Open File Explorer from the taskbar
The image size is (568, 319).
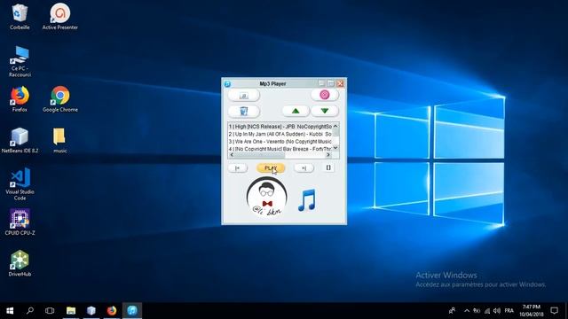71,311
